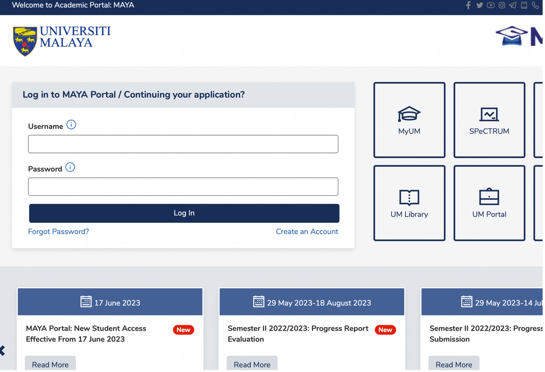Image resolution: width=545 pixels, height=372 pixels.
Task: Click the 'Username' field label
Action: pos(45,126)
